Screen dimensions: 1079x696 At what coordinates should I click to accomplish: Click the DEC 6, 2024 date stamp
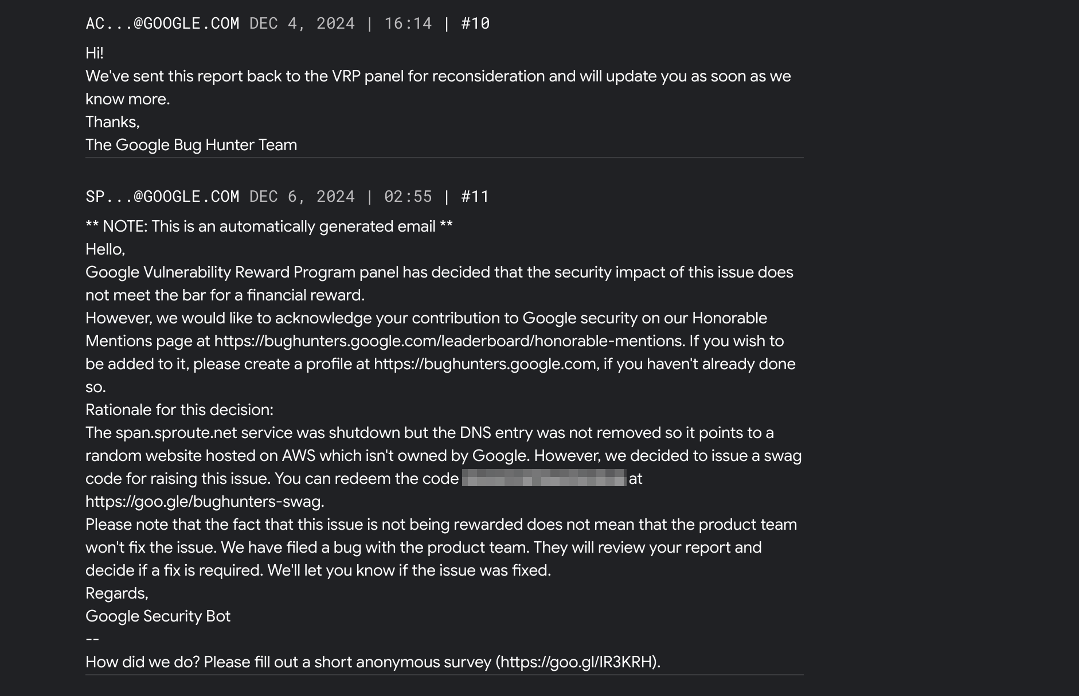coord(302,197)
